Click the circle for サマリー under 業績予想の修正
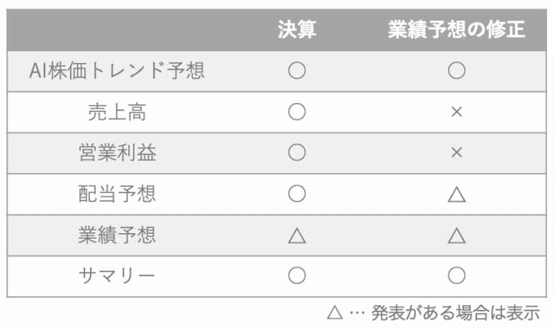The height and width of the screenshot is (330, 554). click(456, 275)
